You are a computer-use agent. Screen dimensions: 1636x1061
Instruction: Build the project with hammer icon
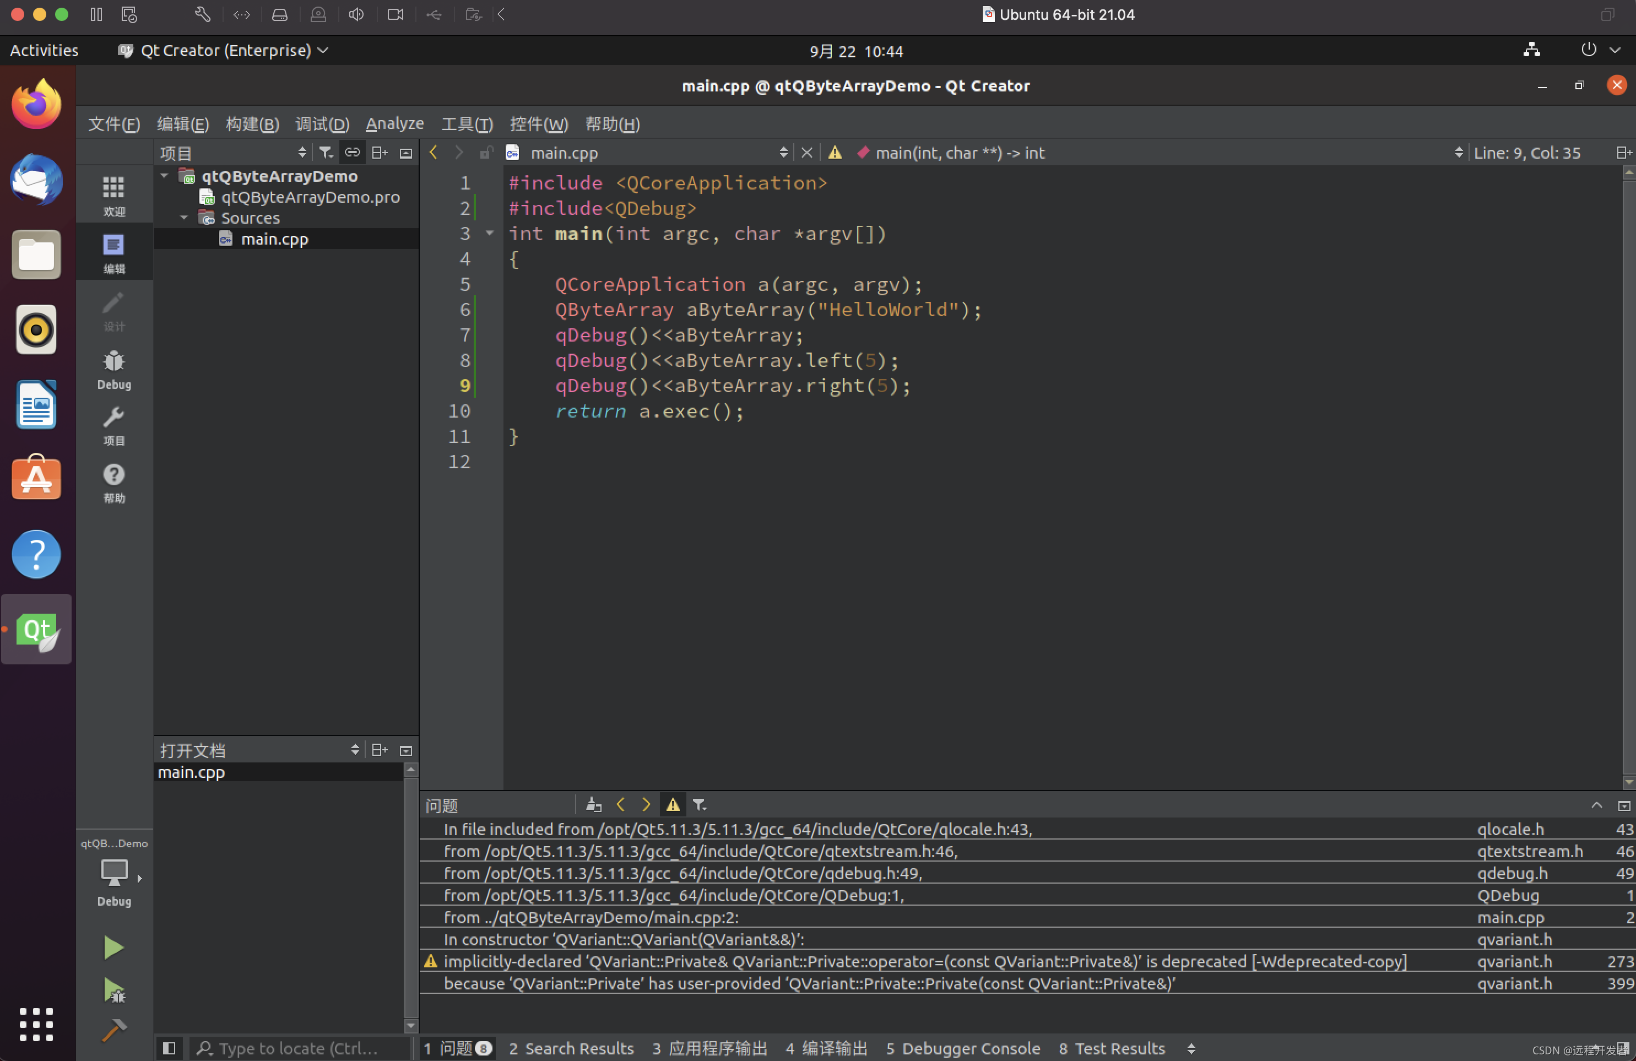pyautogui.click(x=113, y=1030)
